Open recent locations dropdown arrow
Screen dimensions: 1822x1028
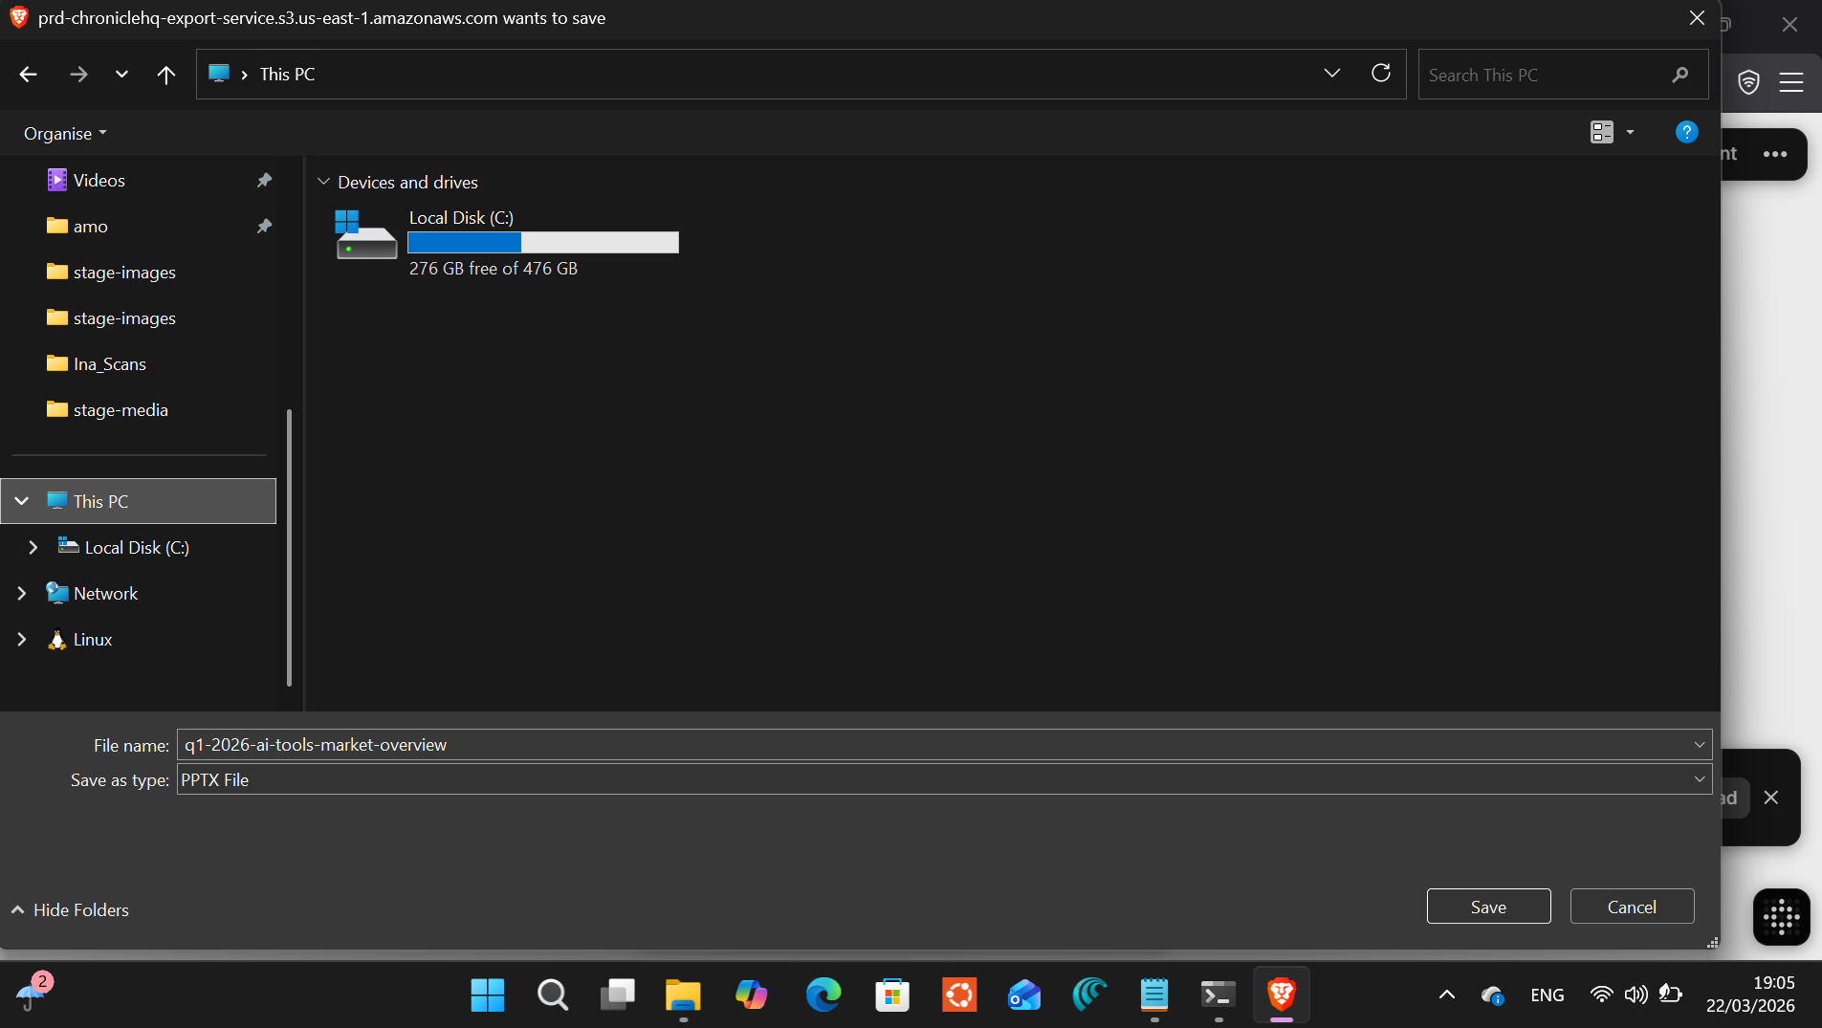coord(121,75)
